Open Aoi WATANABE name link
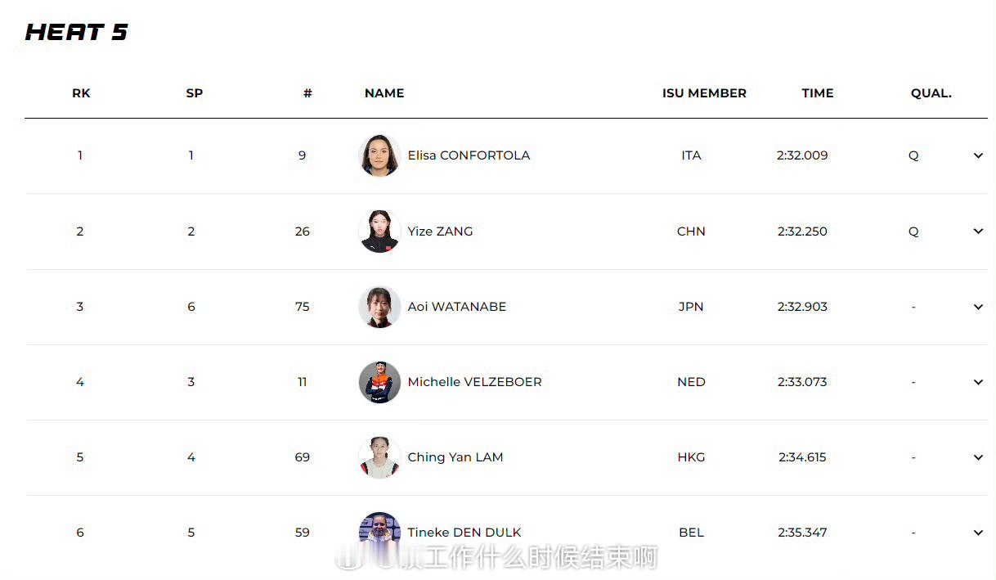 (457, 307)
